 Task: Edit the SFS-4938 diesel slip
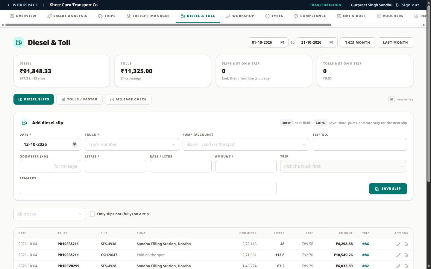click(x=398, y=244)
